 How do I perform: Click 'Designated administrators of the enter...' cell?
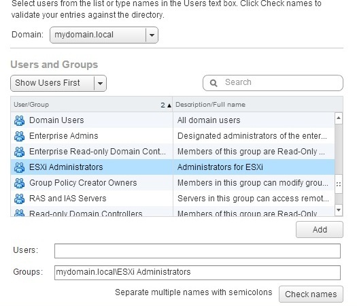254,136
